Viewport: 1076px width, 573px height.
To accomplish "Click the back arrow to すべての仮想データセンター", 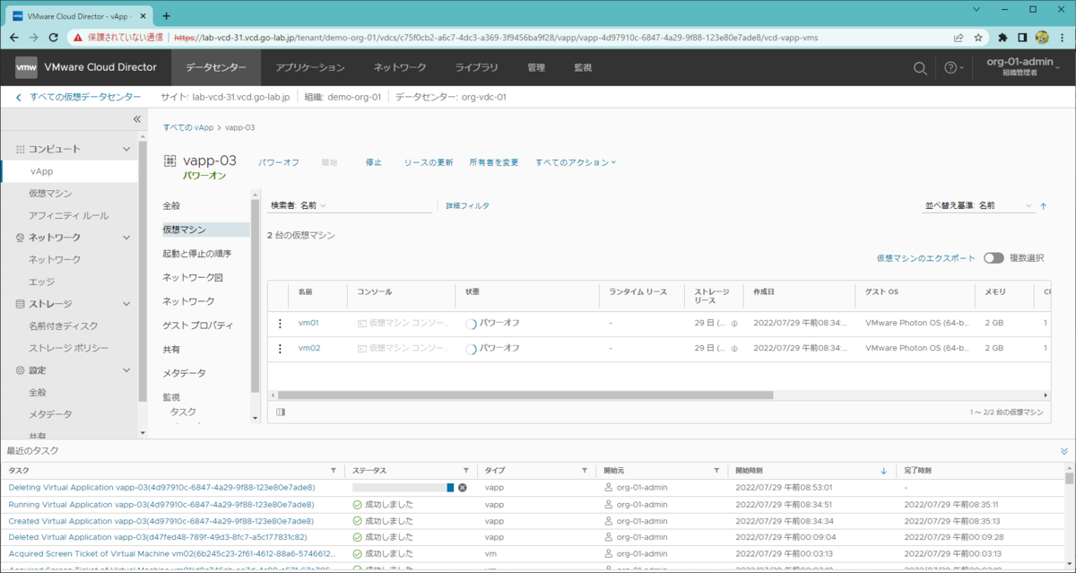I will click(x=19, y=97).
